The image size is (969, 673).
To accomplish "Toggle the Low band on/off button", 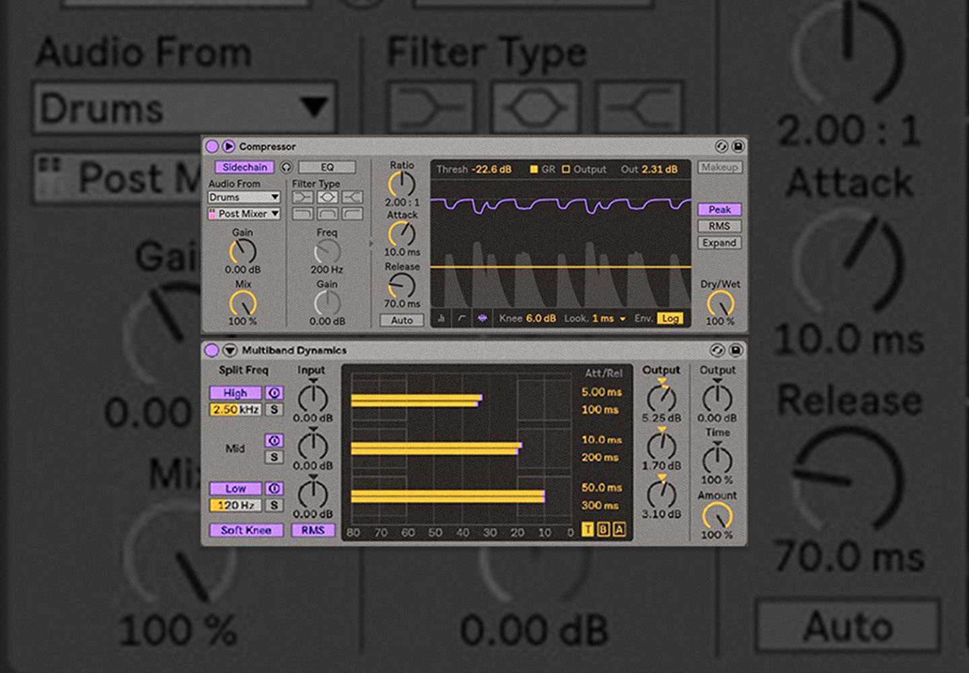I will 235,489.
